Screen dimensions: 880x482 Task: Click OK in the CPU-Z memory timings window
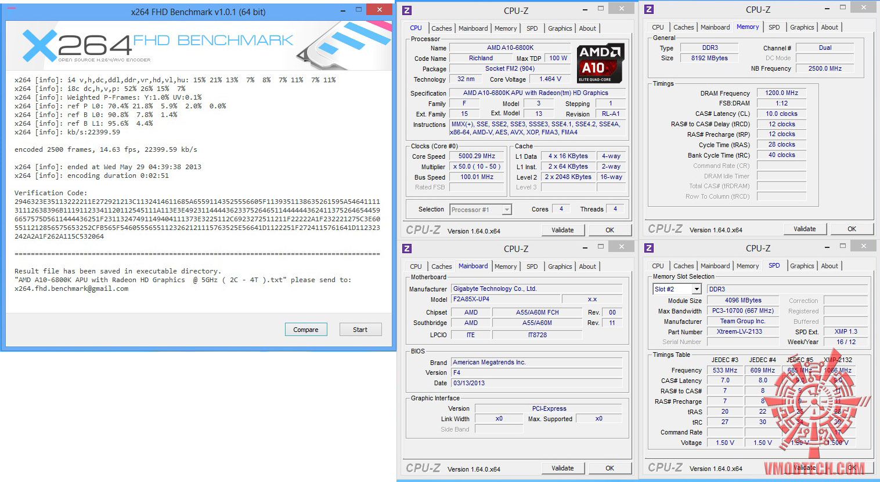852,229
